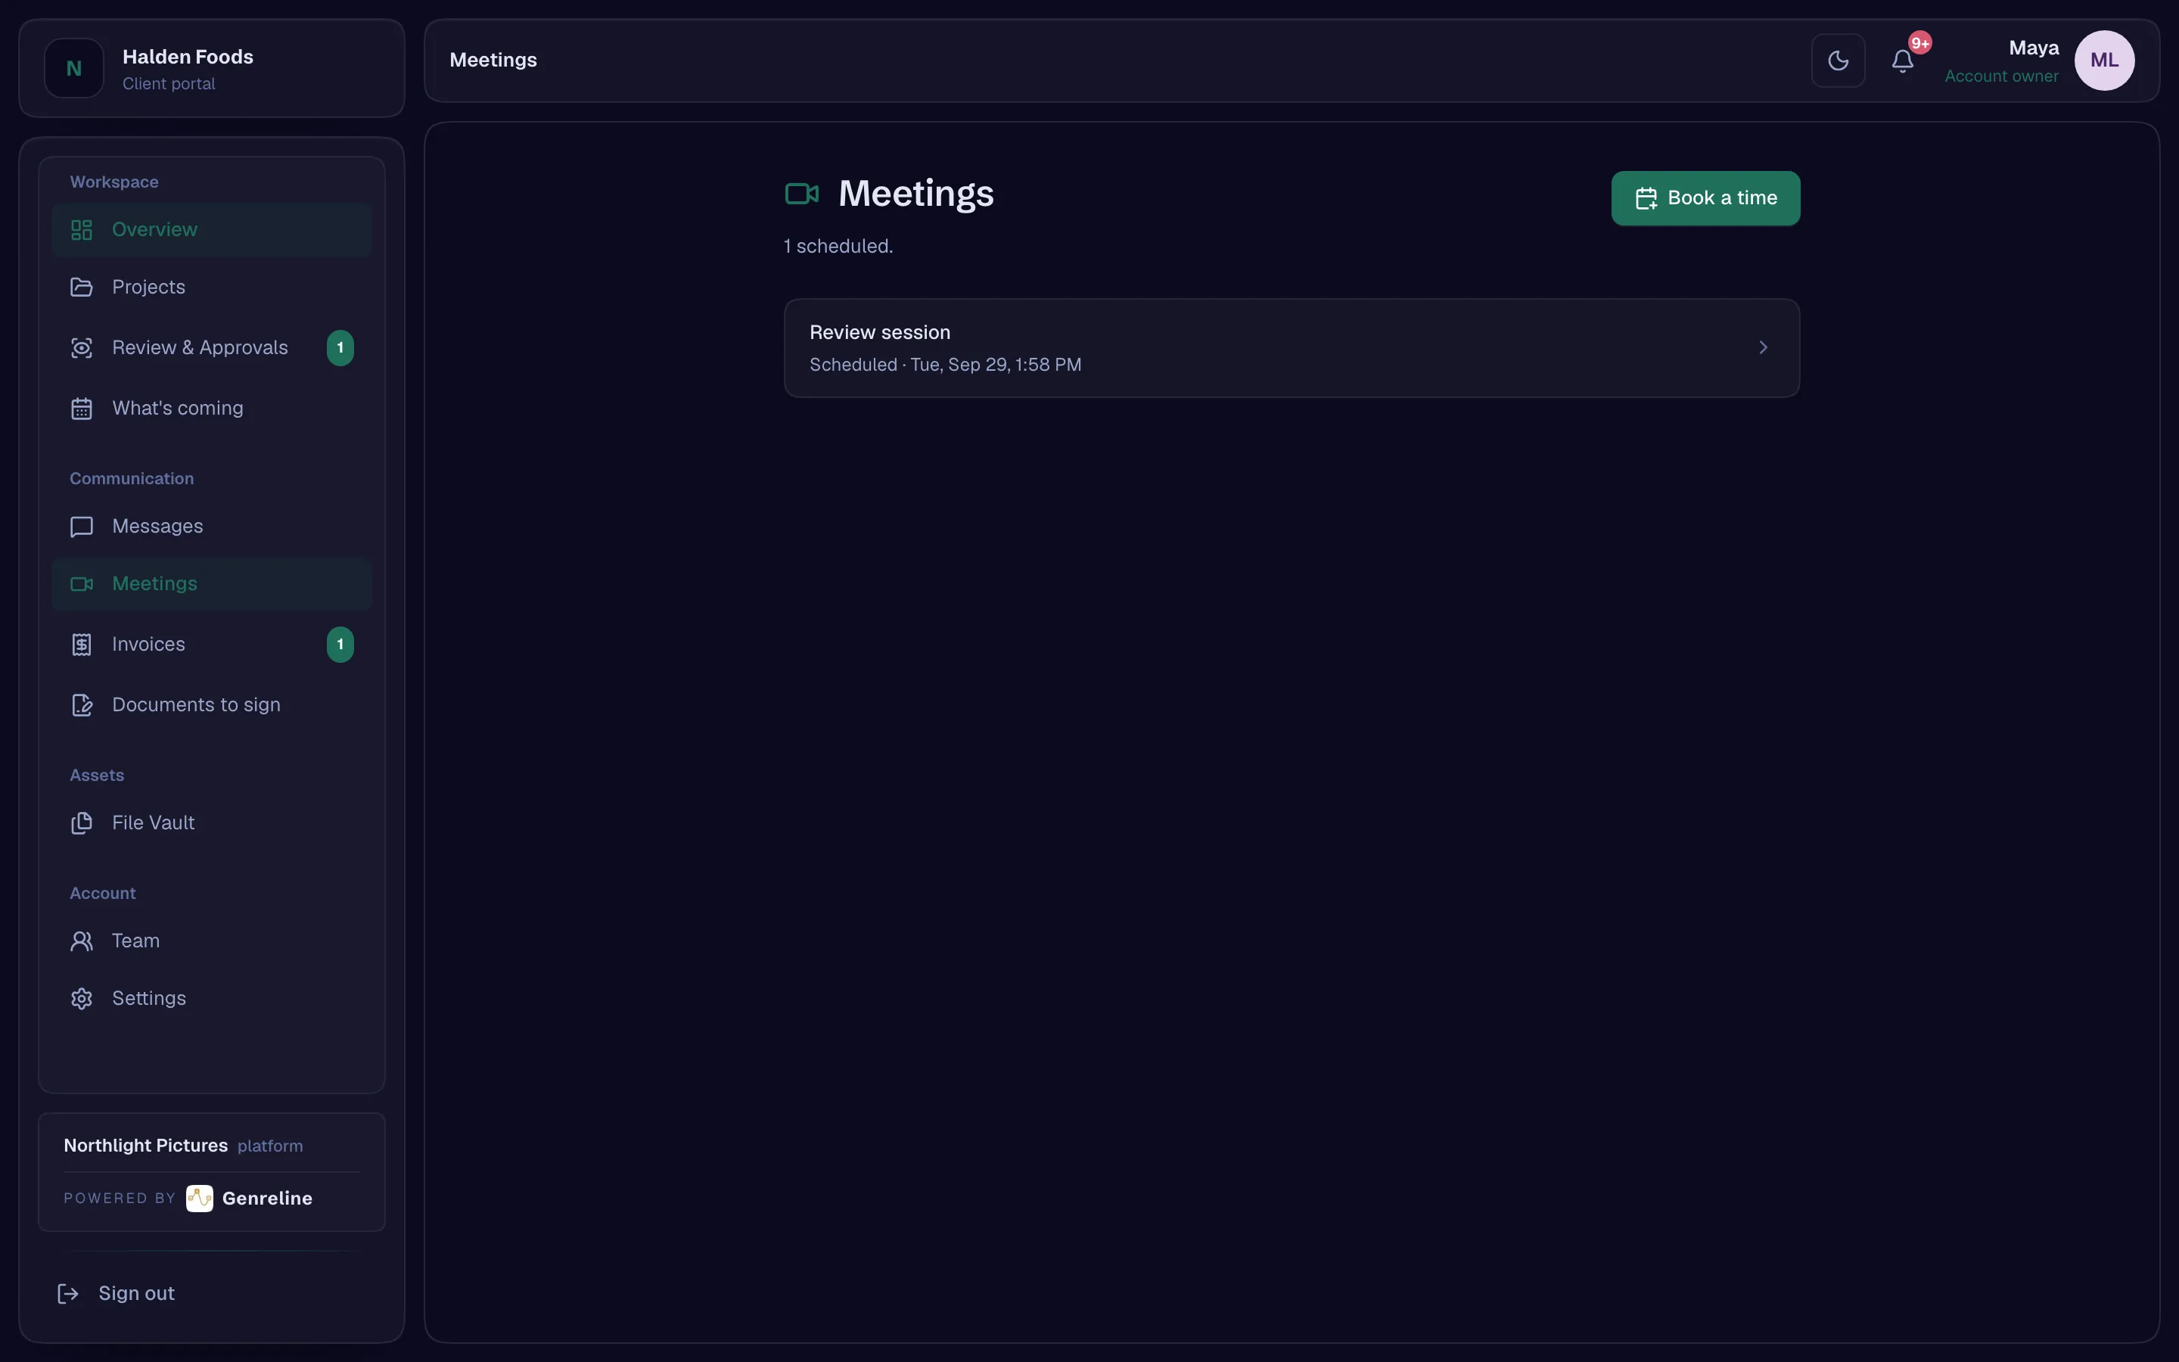The image size is (2179, 1362).
Task: Click Book a time button
Action: tap(1705, 198)
